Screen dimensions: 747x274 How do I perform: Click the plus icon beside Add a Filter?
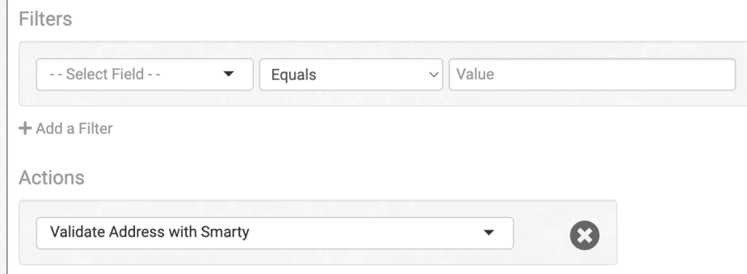point(25,128)
